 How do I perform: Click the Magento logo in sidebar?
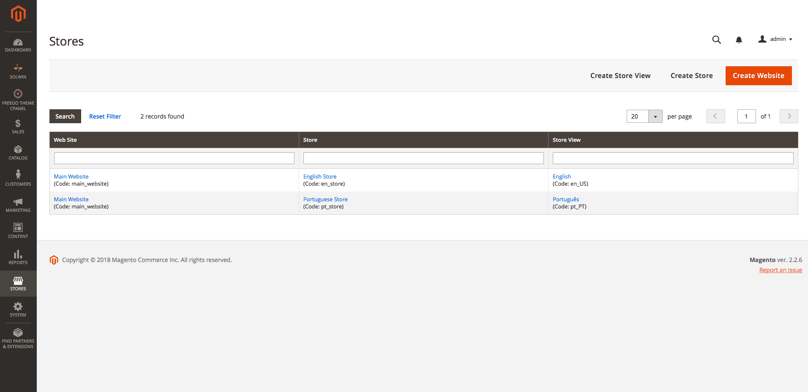pyautogui.click(x=18, y=14)
